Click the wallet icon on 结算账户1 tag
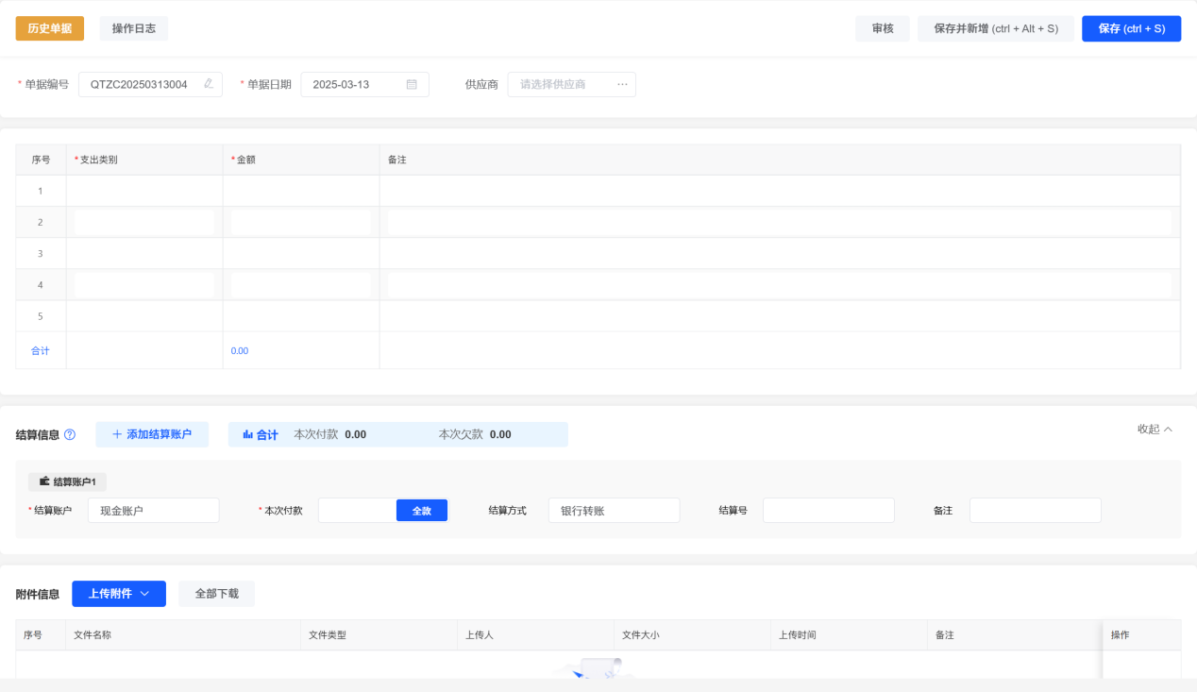Viewport: 1197px width, 692px height. [44, 481]
